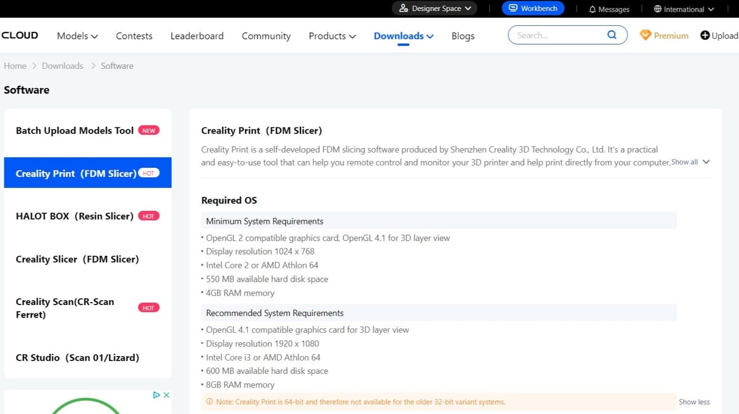Select HALOT BOX (Resin Slicer)
This screenshot has height=414, width=739.
87,216
